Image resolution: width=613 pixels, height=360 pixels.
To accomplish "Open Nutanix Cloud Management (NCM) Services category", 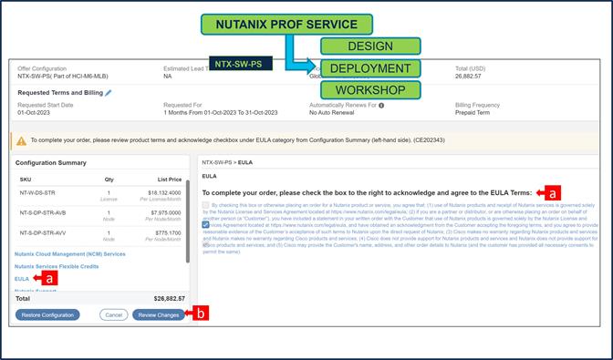I will pyautogui.click(x=70, y=254).
